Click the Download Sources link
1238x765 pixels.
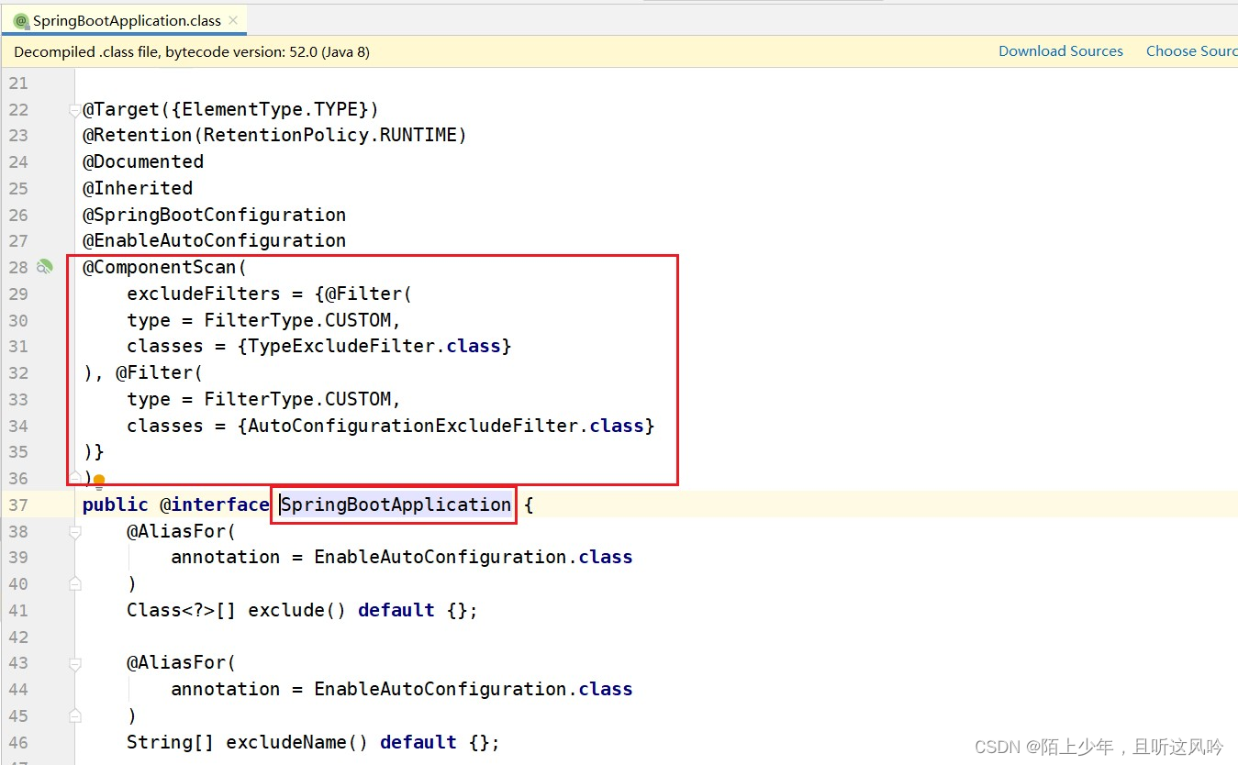pos(1061,51)
